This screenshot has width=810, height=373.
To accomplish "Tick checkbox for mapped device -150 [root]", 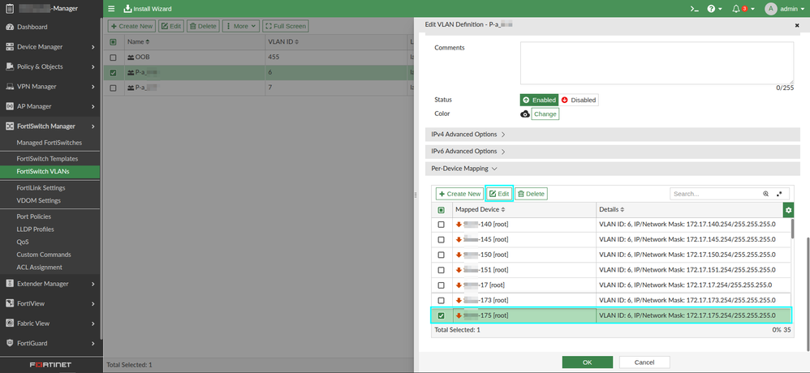I will coord(442,255).
